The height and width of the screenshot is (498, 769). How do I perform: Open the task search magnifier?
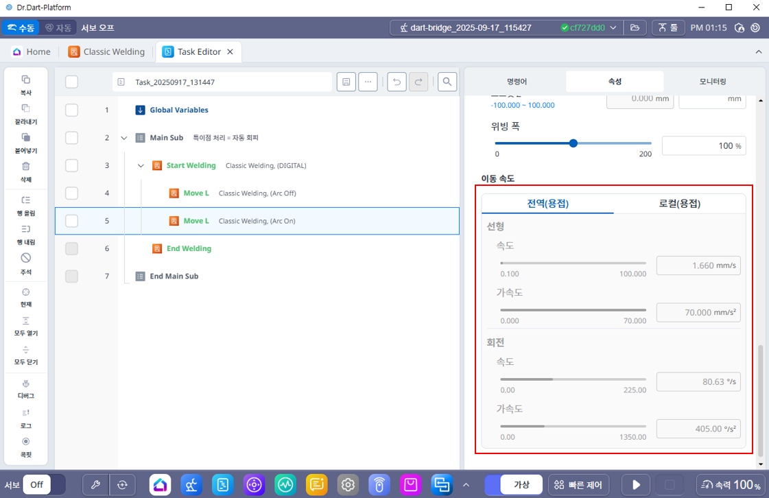point(447,82)
